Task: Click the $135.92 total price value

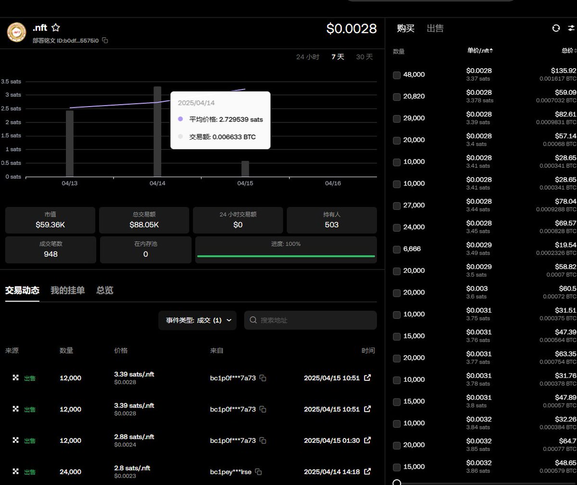Action: click(564, 71)
